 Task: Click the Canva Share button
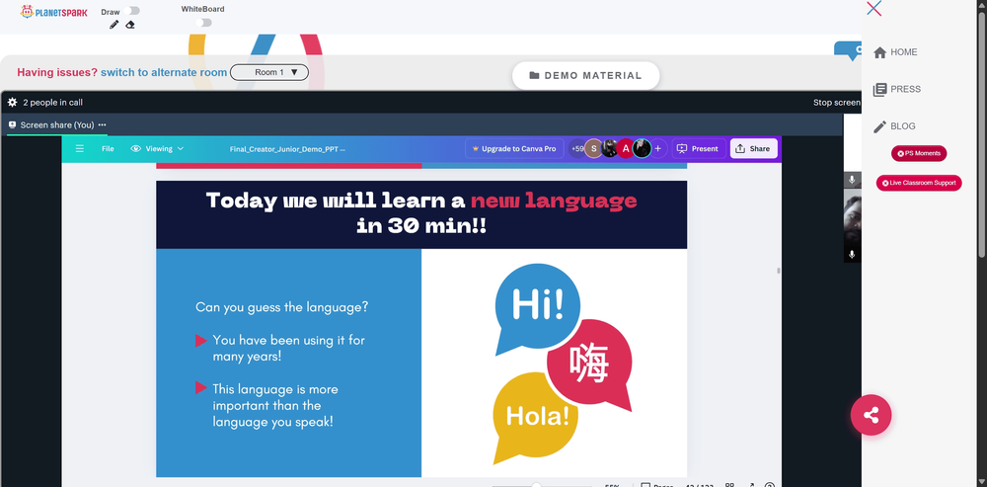753,149
